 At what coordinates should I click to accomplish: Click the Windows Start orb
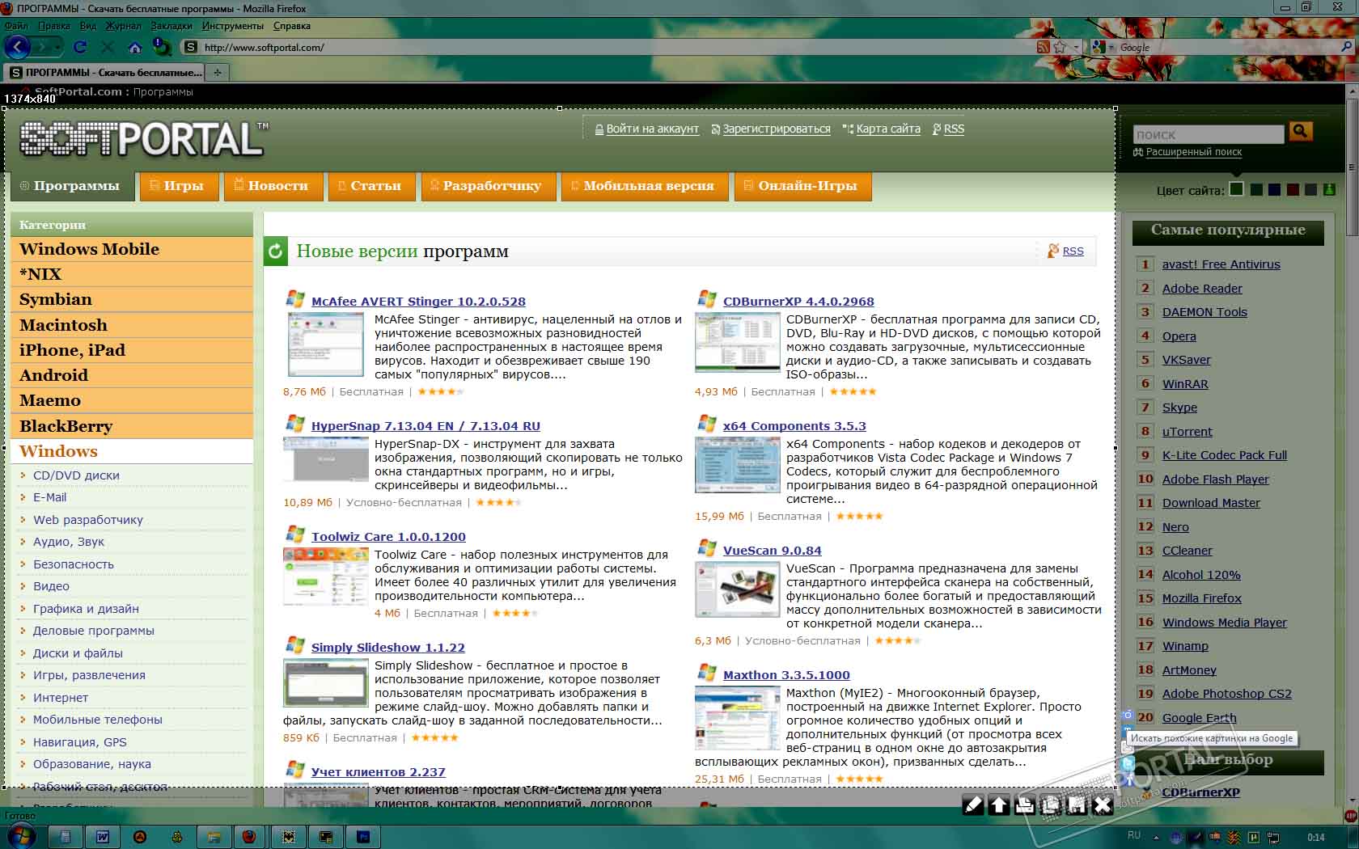pyautogui.click(x=22, y=836)
